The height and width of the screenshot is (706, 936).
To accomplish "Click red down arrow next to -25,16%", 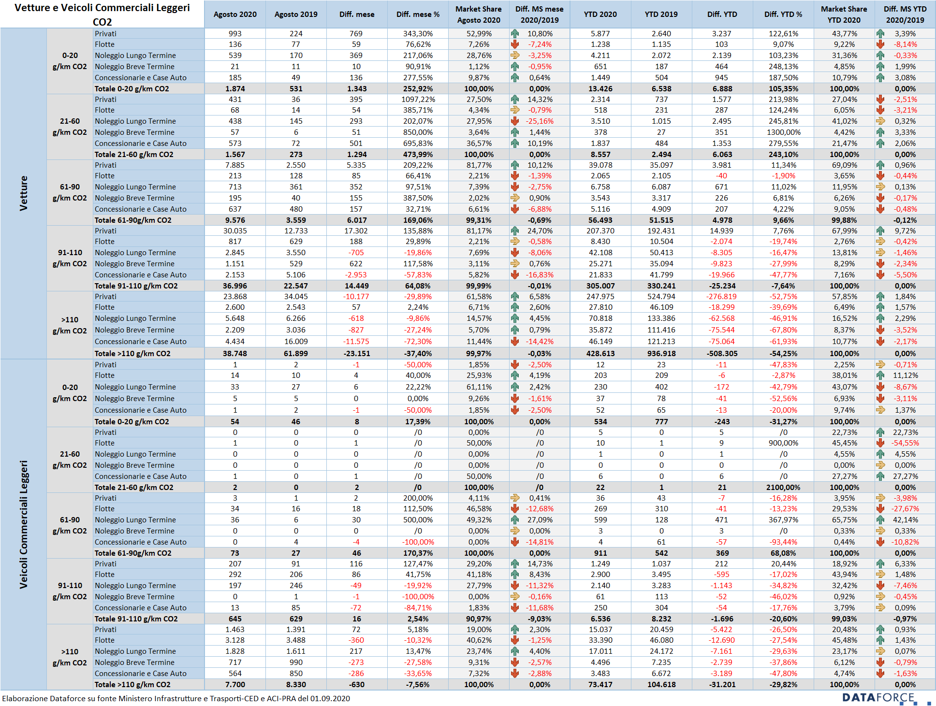I will (x=515, y=121).
